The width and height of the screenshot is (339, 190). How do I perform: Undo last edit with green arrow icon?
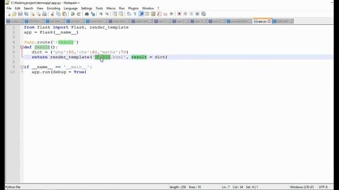click(x=73, y=14)
